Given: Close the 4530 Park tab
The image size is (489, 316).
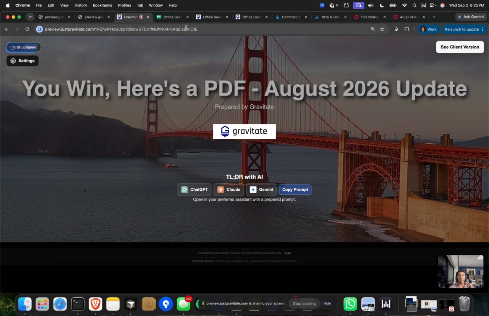Looking at the screenshot, I should click(424, 17).
